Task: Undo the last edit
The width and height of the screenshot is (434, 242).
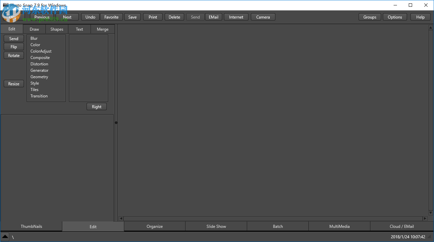Action: click(x=90, y=17)
